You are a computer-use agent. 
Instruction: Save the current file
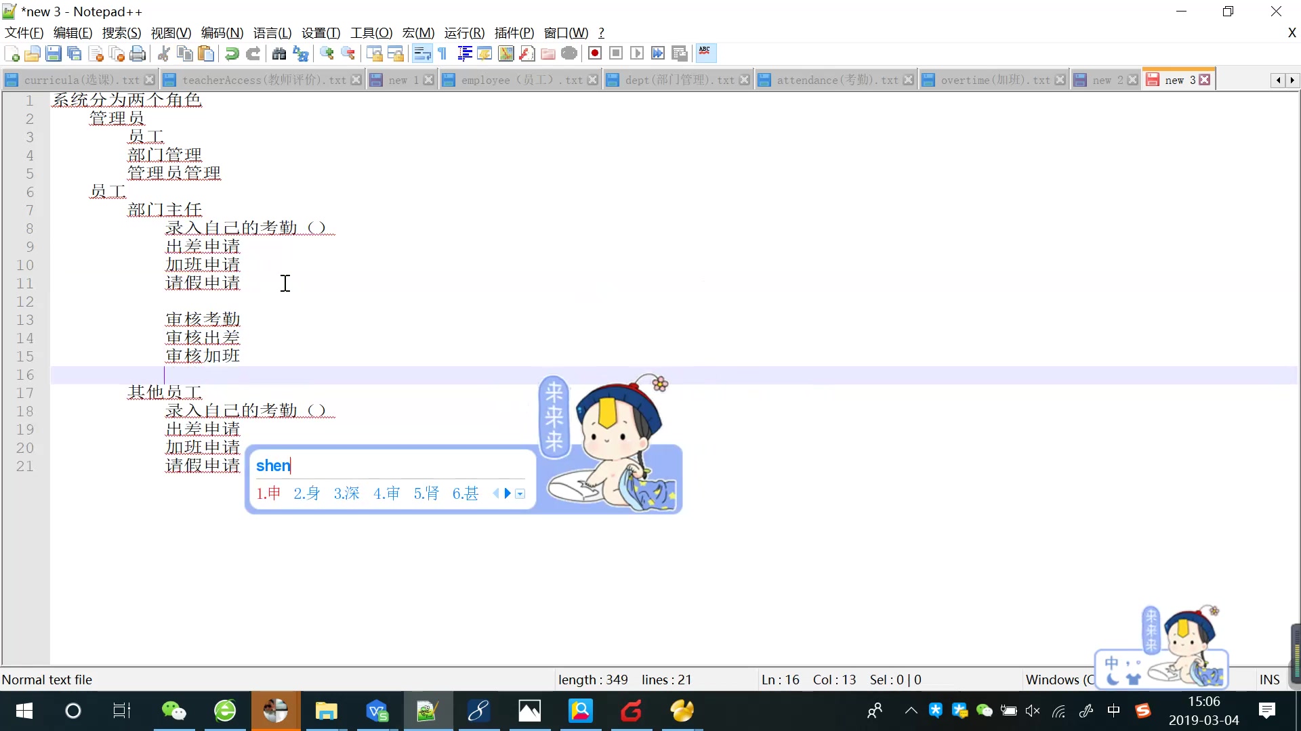tap(54, 53)
